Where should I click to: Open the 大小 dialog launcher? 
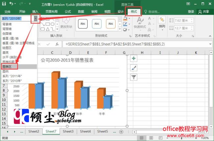[193, 36]
